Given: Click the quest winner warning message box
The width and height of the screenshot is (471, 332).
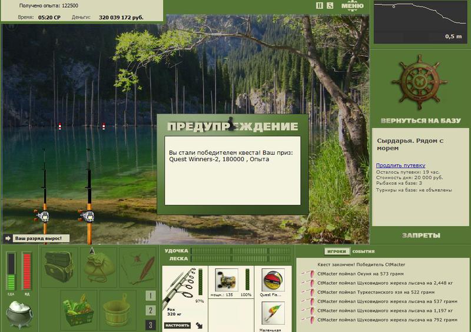Looking at the screenshot, I should [233, 171].
